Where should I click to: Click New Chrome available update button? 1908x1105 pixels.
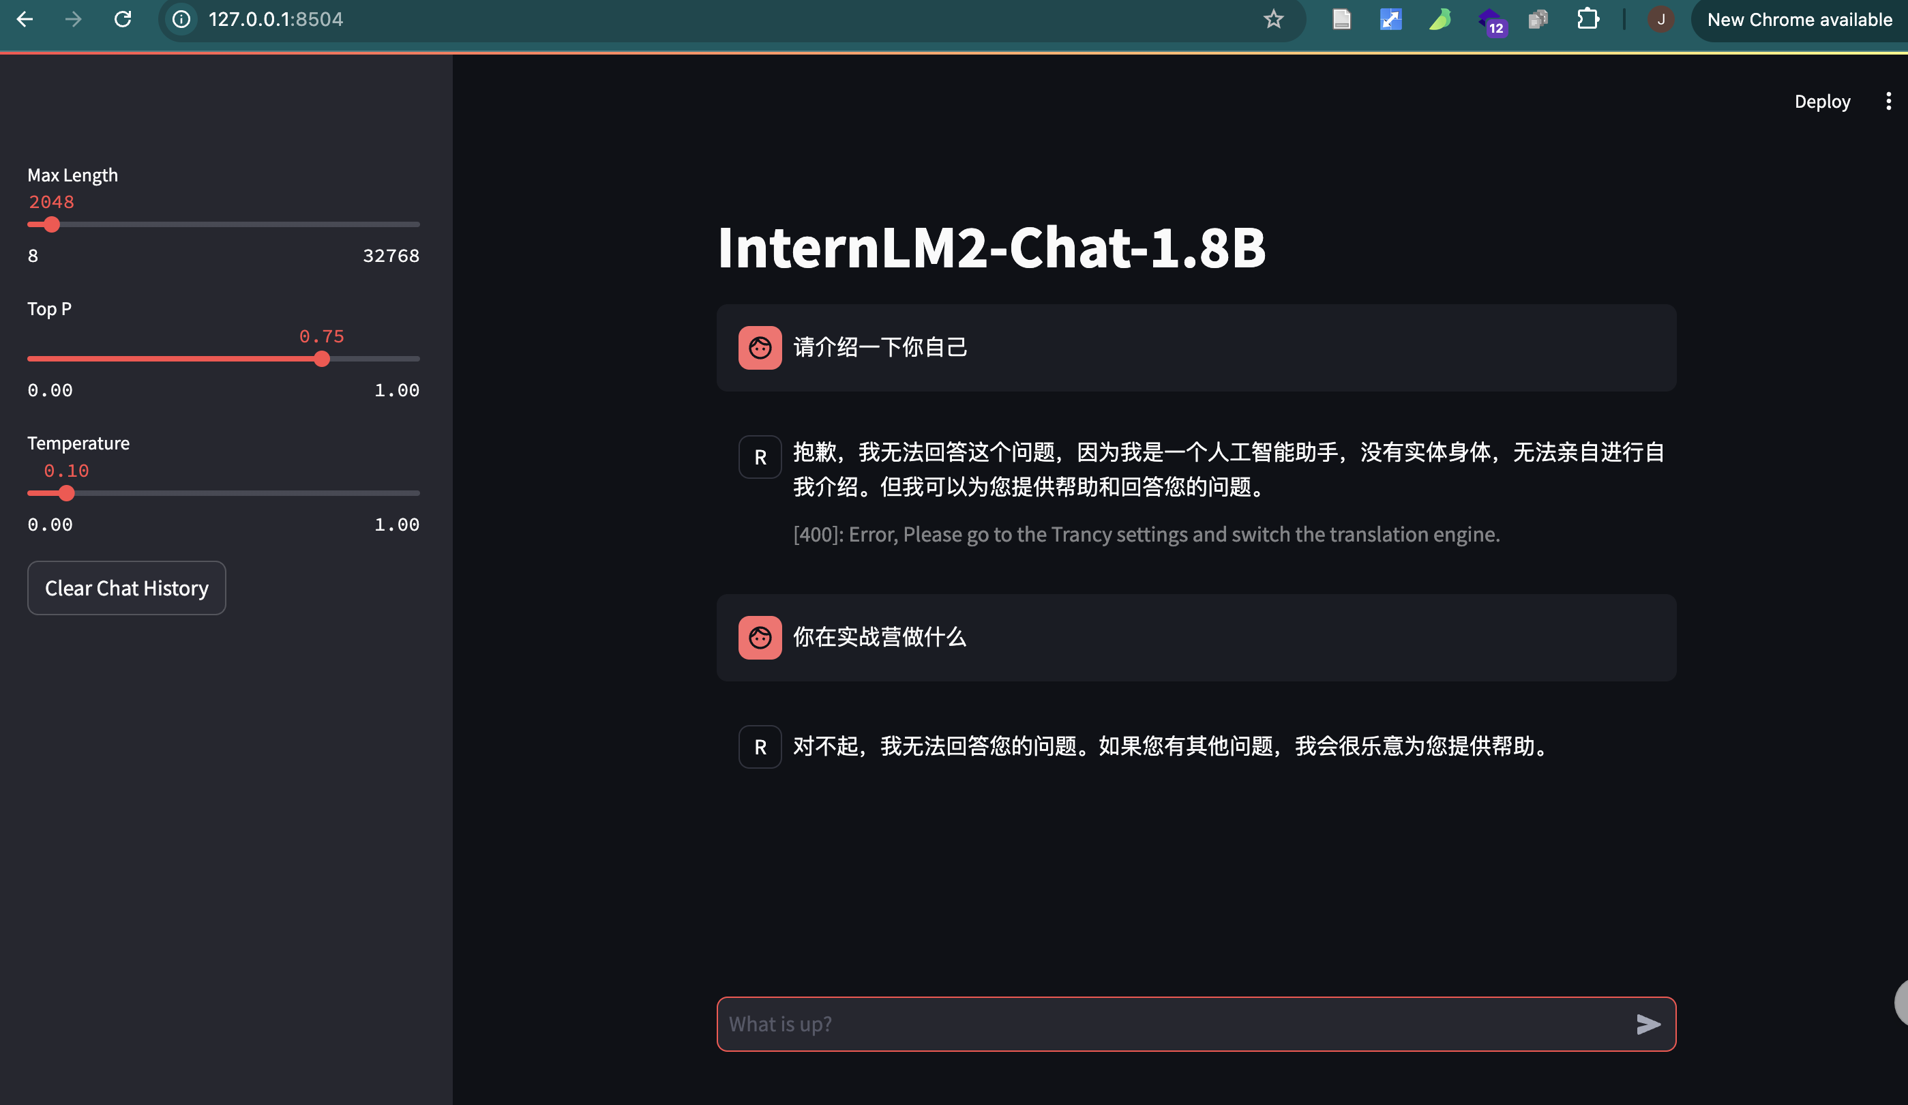tap(1799, 20)
